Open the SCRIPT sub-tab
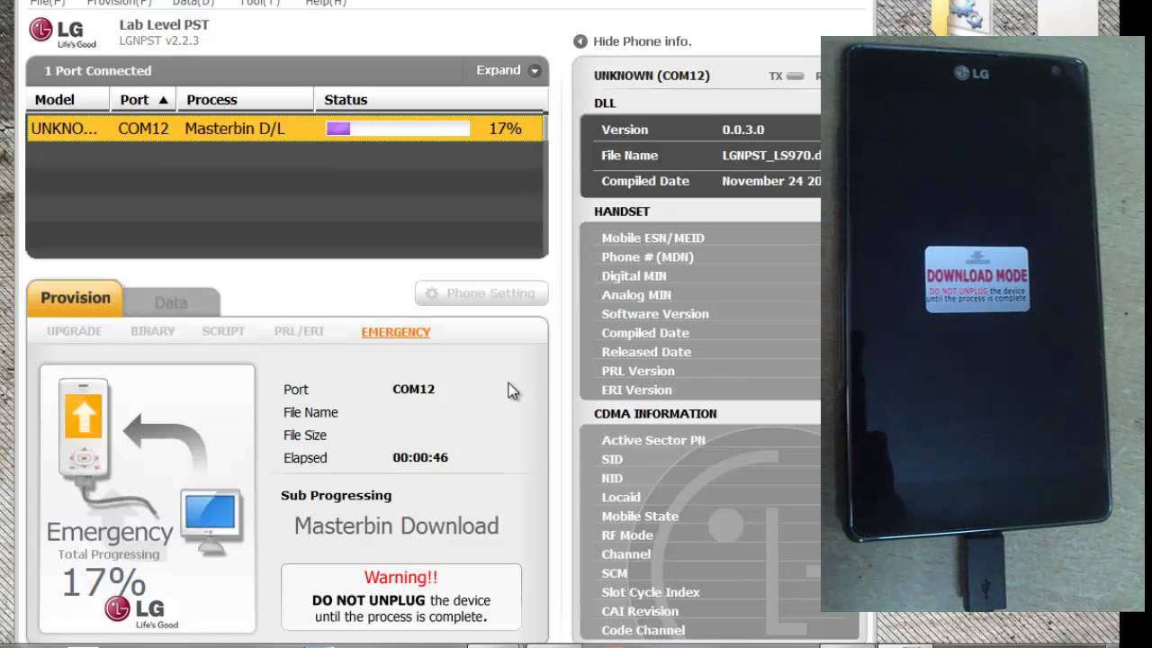This screenshot has width=1152, height=648. 223,331
